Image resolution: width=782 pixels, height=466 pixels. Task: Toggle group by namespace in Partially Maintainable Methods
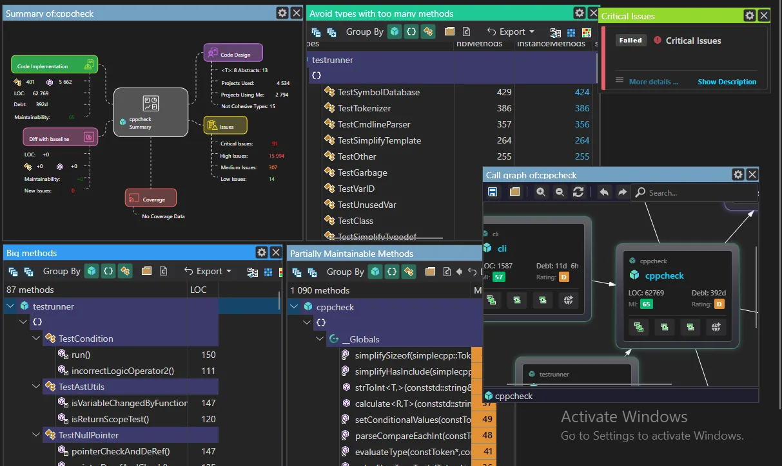click(392, 272)
